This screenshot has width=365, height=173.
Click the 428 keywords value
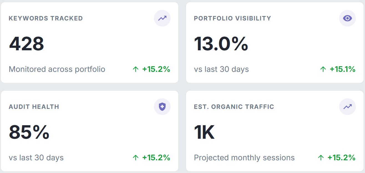coord(27,44)
